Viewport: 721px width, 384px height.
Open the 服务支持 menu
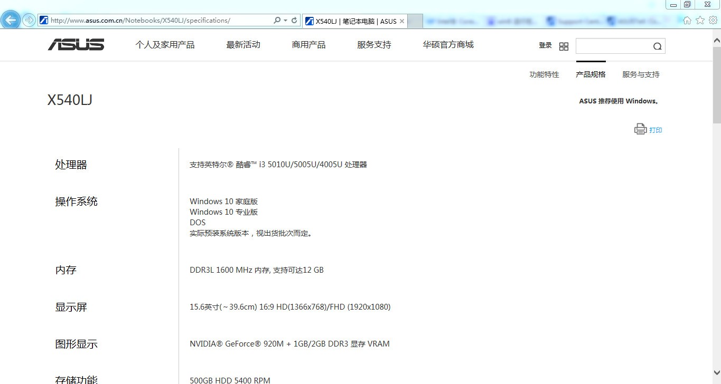tap(374, 45)
